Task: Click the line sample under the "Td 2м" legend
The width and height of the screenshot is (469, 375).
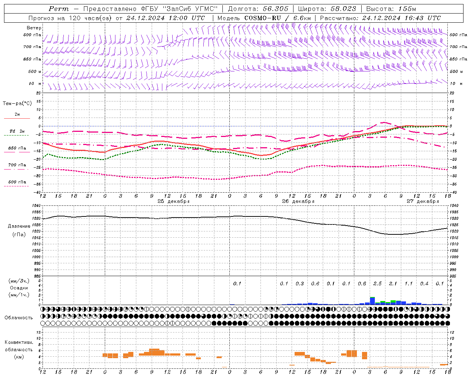Action: pos(16,135)
